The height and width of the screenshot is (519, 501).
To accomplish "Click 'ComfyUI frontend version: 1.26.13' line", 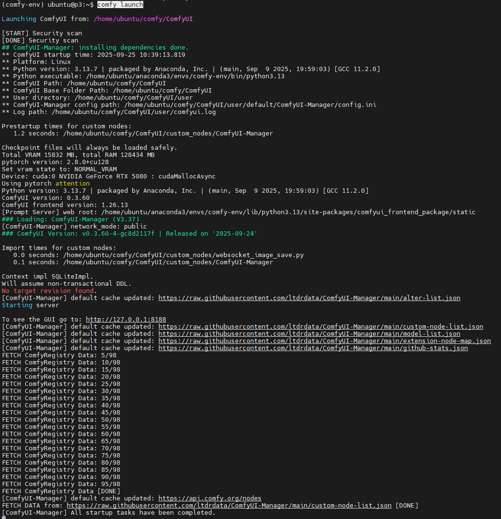I will click(64, 205).
